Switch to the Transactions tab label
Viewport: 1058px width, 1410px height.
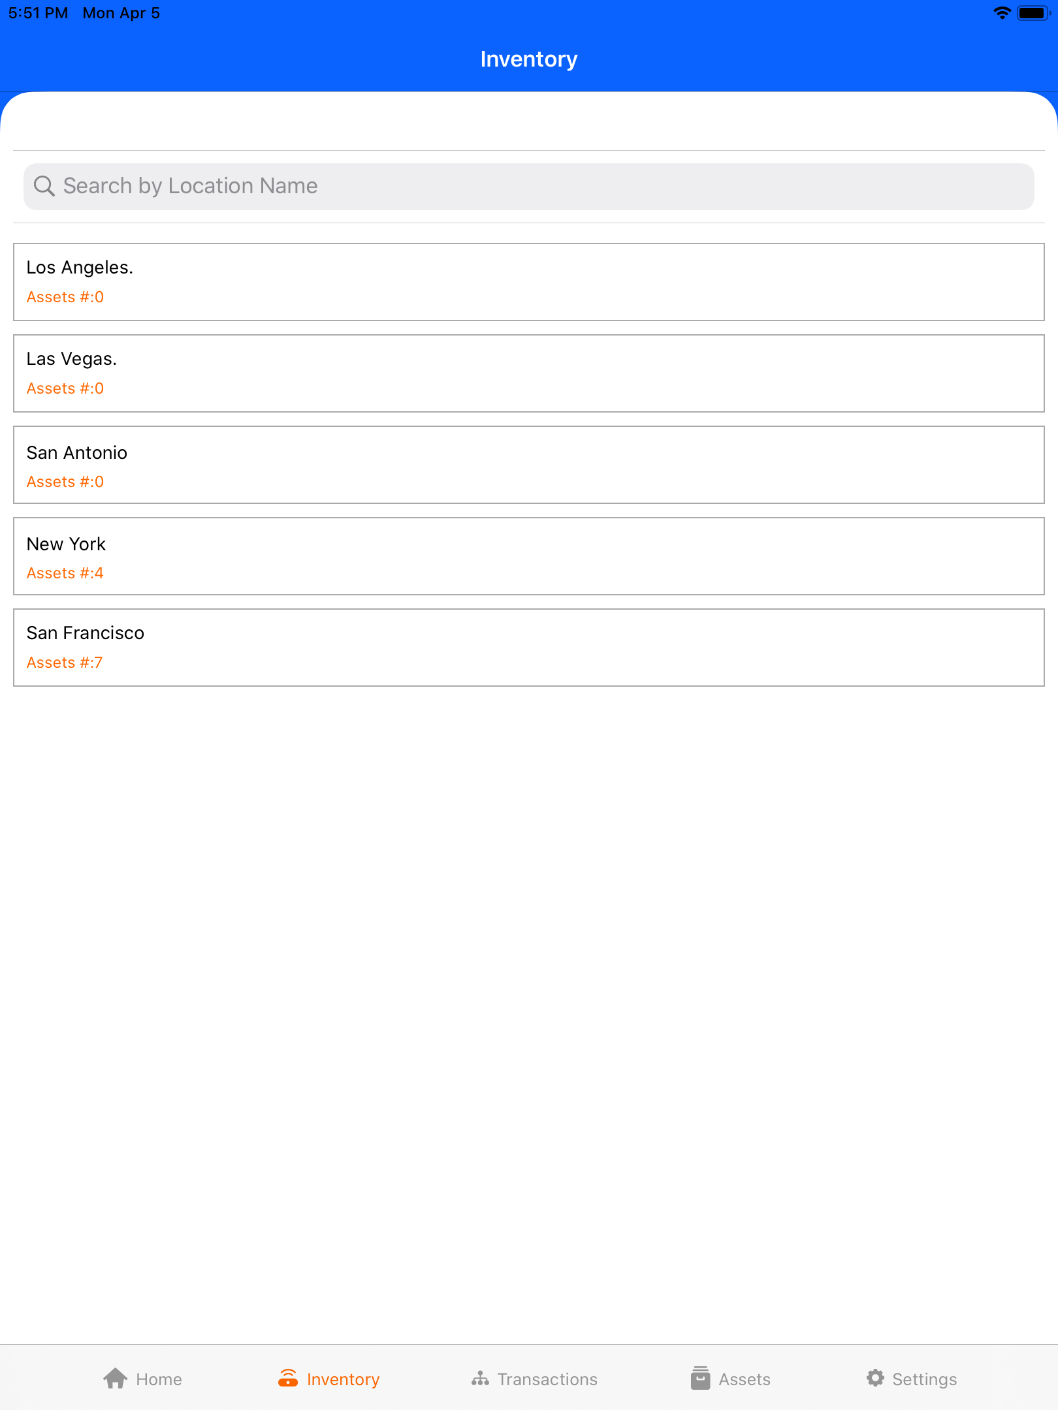547,1379
